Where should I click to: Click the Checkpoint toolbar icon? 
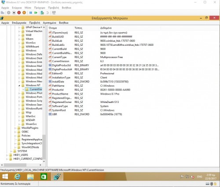coord(42,13)
